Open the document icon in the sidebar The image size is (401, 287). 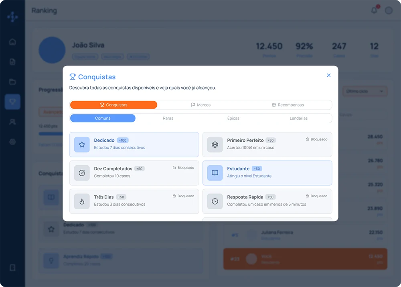point(12,62)
